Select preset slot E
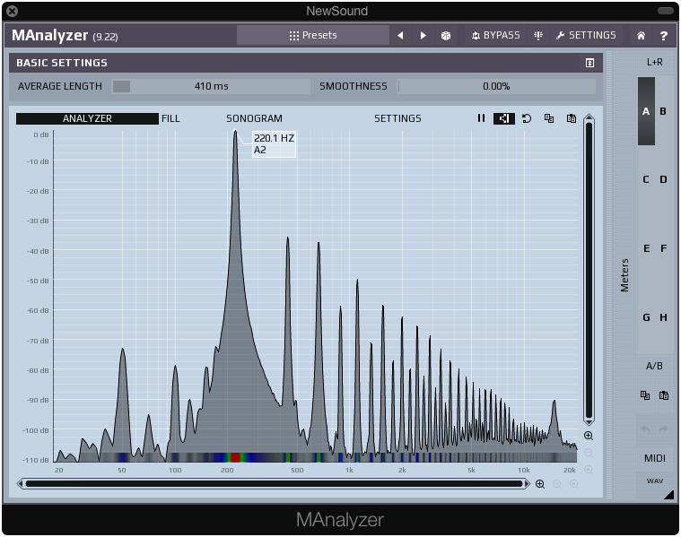Viewport: 681px width, 537px height. click(x=646, y=248)
